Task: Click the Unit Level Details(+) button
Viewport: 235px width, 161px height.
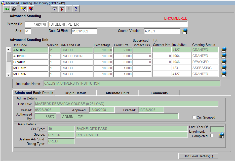Action: tap(198, 156)
